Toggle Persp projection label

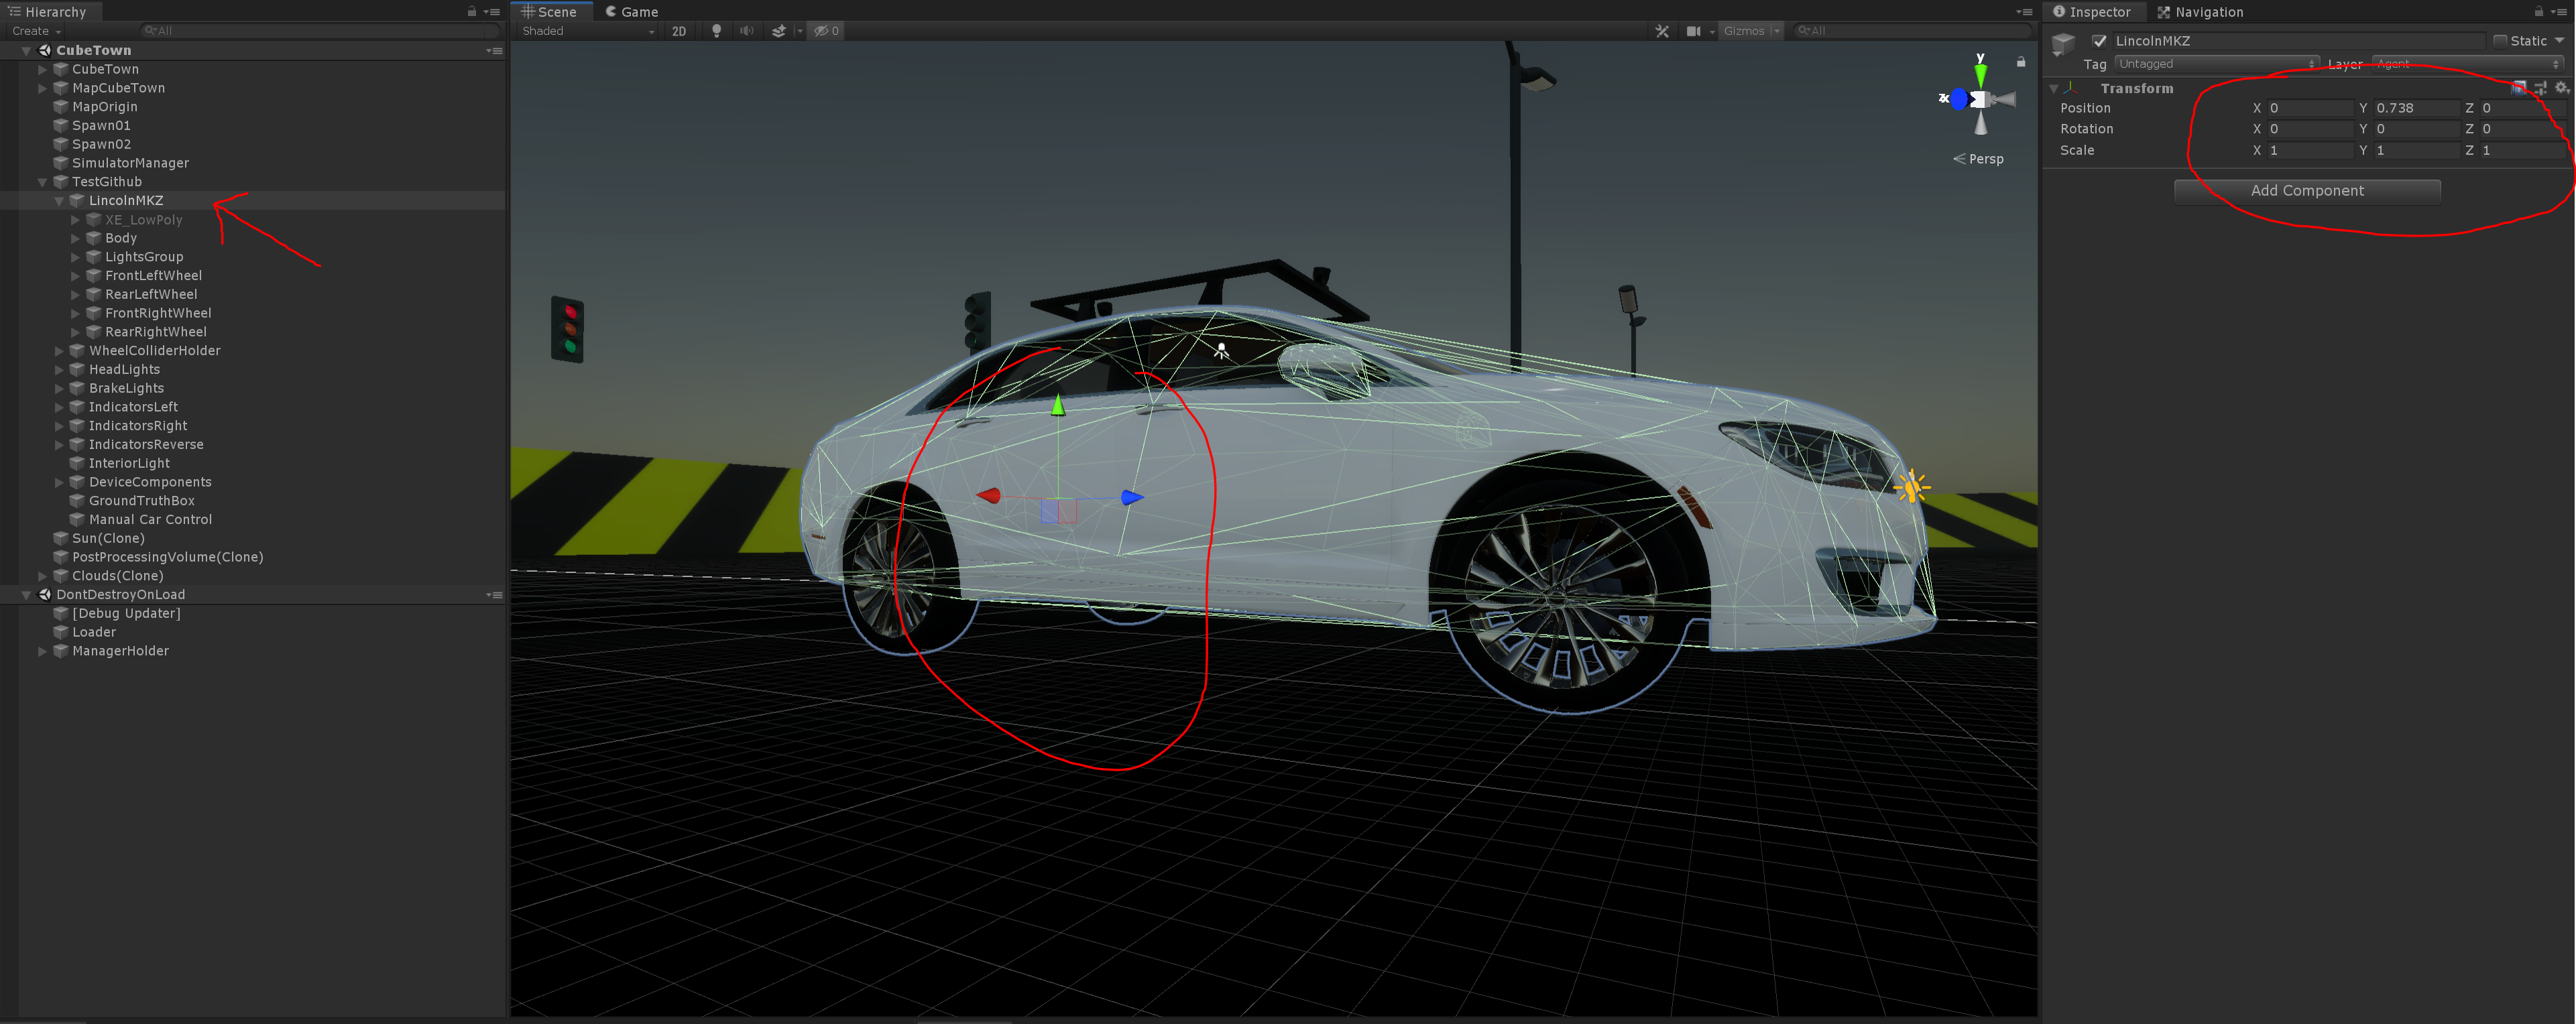coord(1979,159)
